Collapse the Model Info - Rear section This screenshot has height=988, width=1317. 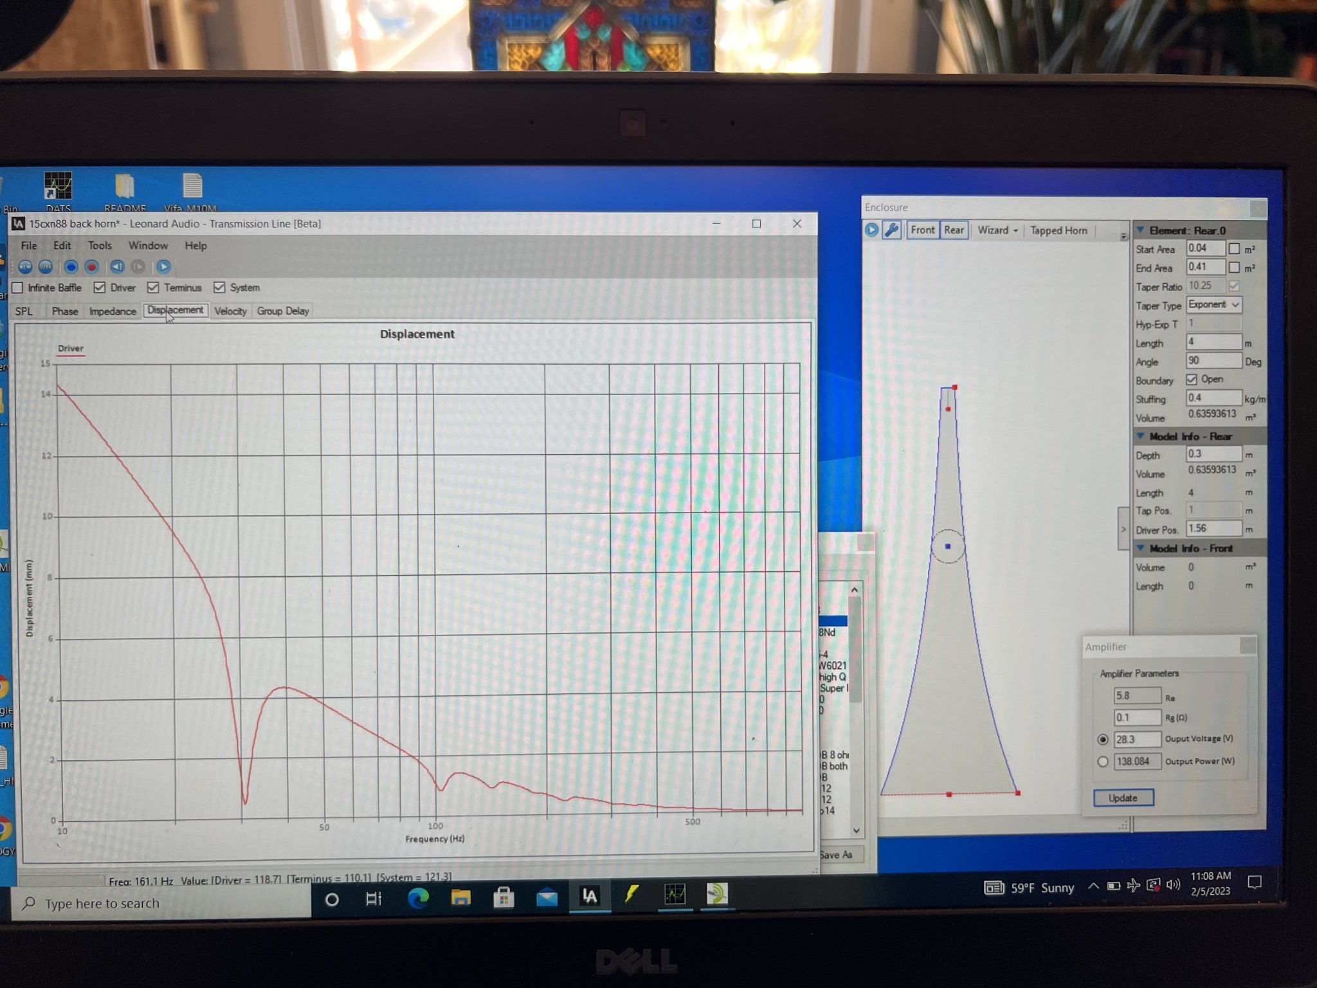pyautogui.click(x=1140, y=435)
